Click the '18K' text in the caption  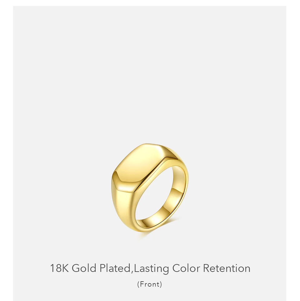click(59, 268)
